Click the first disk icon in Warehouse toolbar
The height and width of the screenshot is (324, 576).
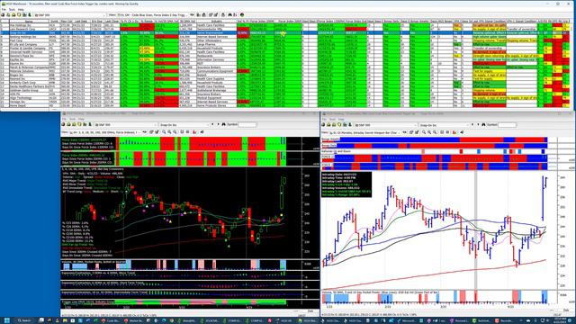tap(3, 14)
